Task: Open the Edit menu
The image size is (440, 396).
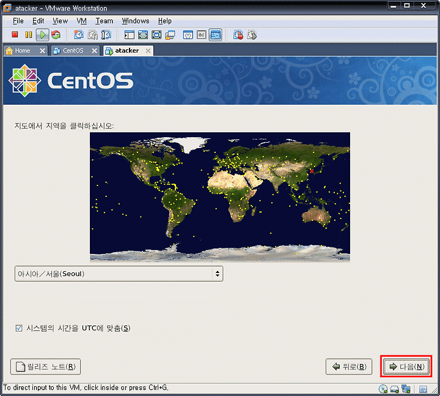Action: point(38,21)
